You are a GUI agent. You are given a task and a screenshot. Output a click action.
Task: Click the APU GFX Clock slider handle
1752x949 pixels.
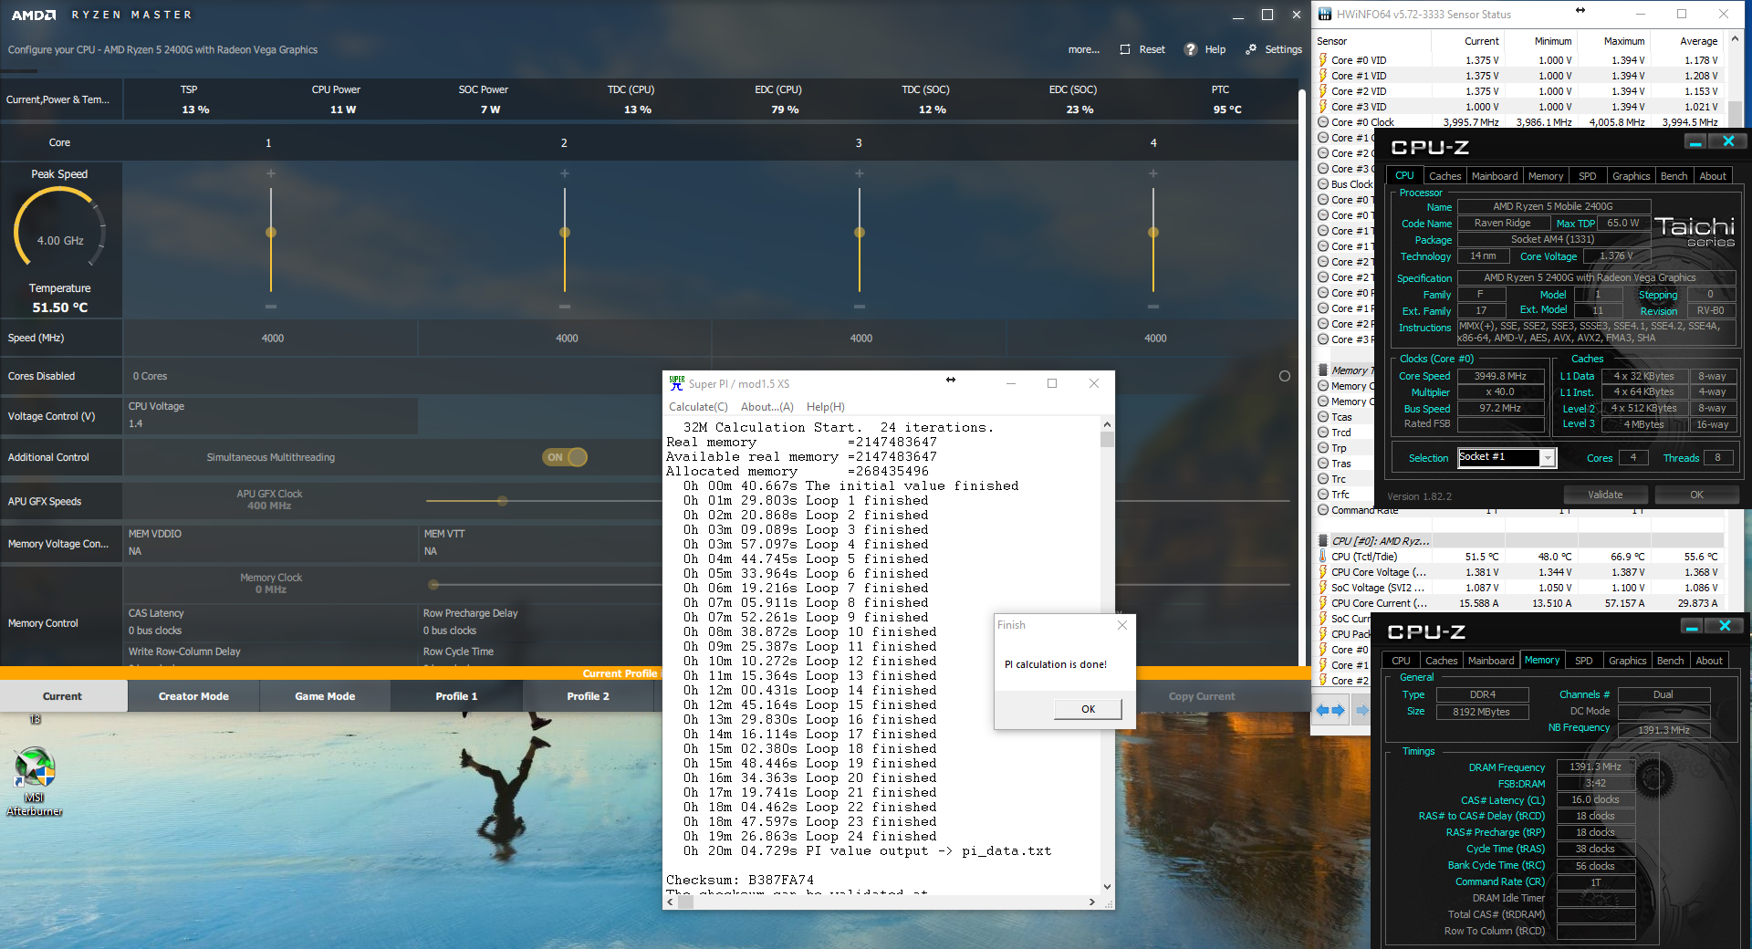502,501
